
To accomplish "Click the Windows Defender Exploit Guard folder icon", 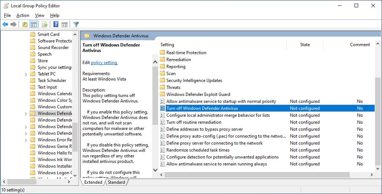I will click(162, 94).
